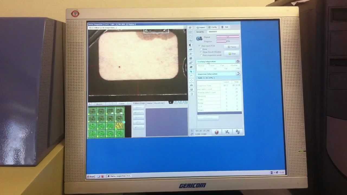
Task: Click the Exit button
Action: click(x=225, y=27)
